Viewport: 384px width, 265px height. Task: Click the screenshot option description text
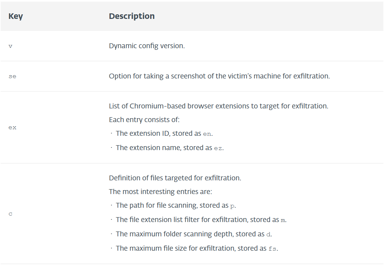tap(219, 76)
